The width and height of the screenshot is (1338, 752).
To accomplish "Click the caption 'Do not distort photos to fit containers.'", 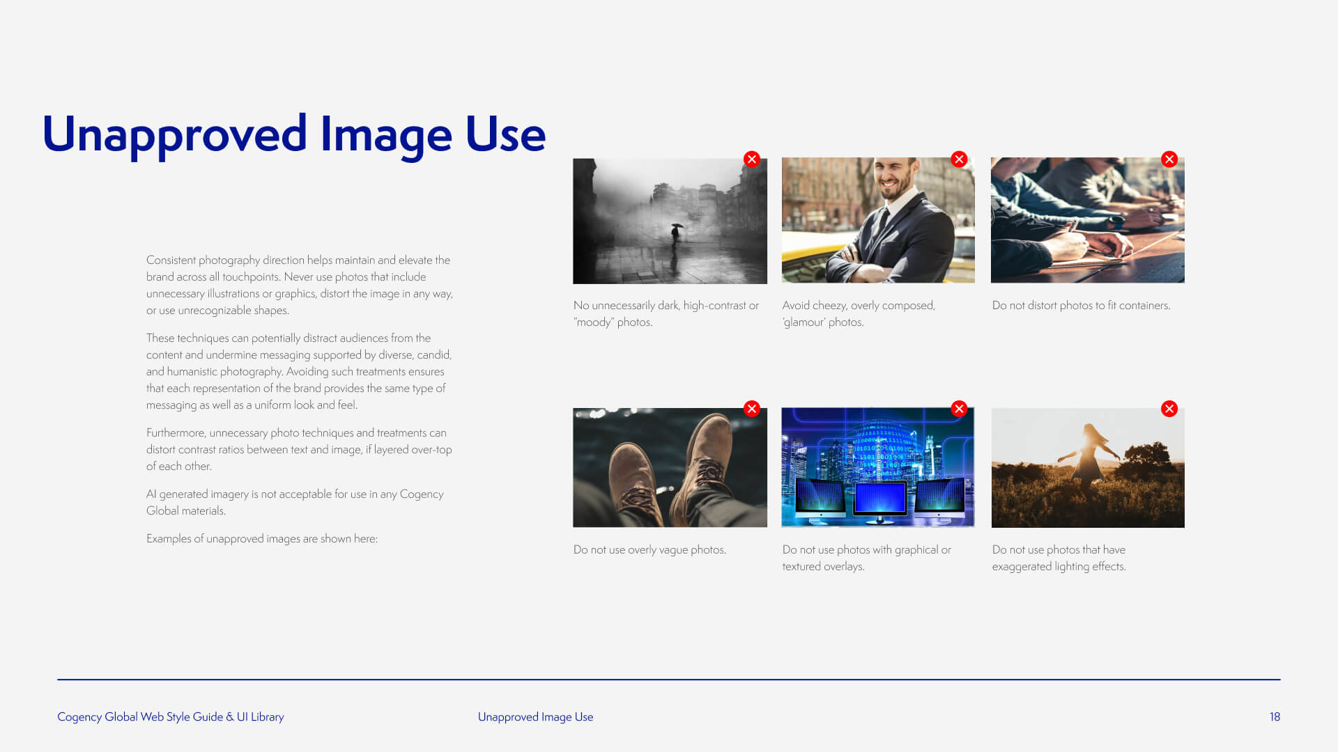I will (1081, 305).
